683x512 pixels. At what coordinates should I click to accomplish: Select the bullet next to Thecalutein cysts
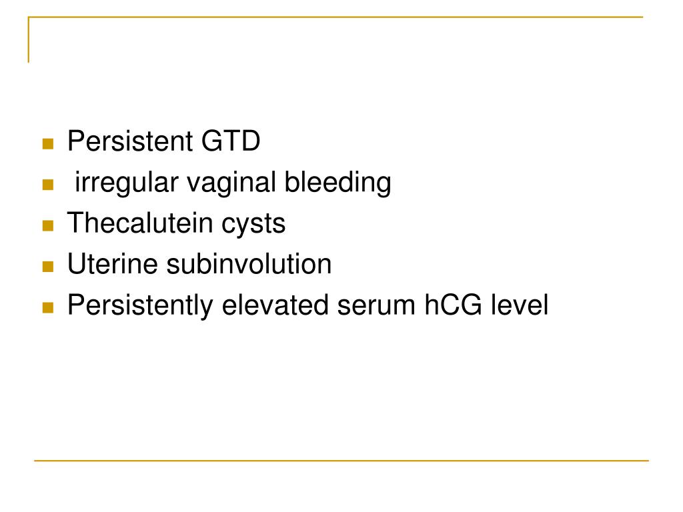(x=48, y=225)
